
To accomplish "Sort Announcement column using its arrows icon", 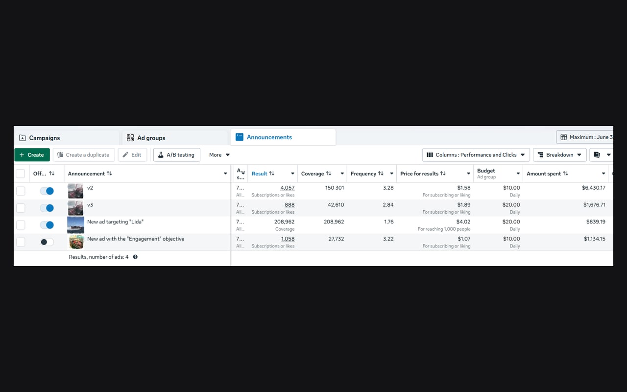I will pos(109,173).
